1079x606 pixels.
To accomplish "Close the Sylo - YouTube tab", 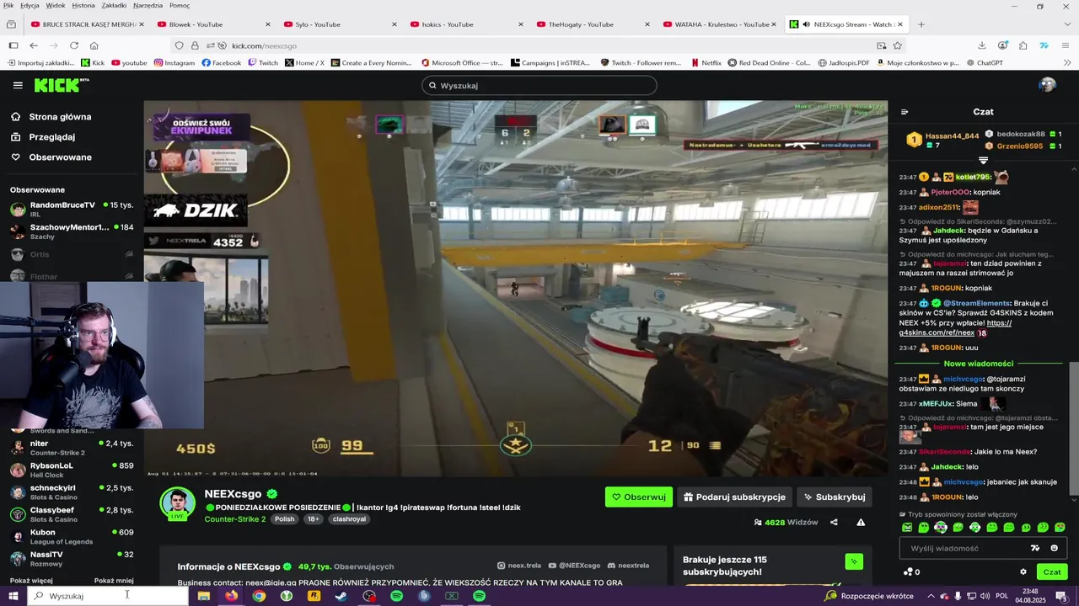I will point(394,24).
